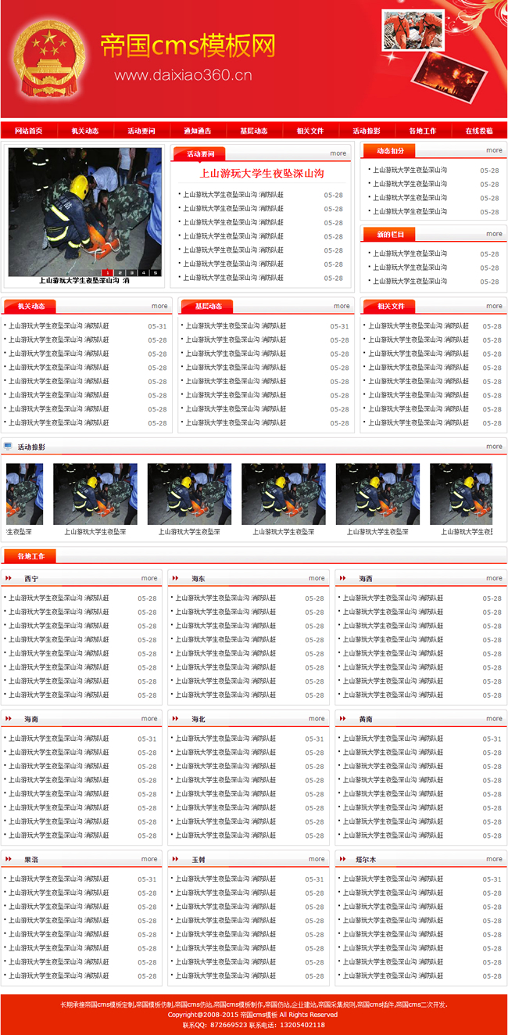Open second thumbnail in 活动掠影 gallery

point(95,494)
